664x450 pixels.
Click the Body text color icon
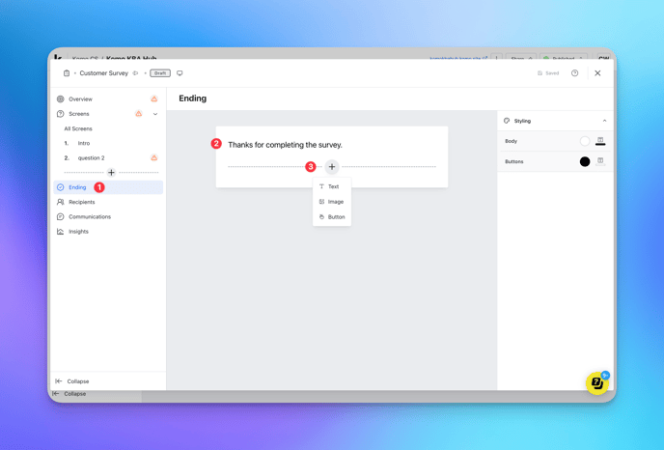pos(600,141)
